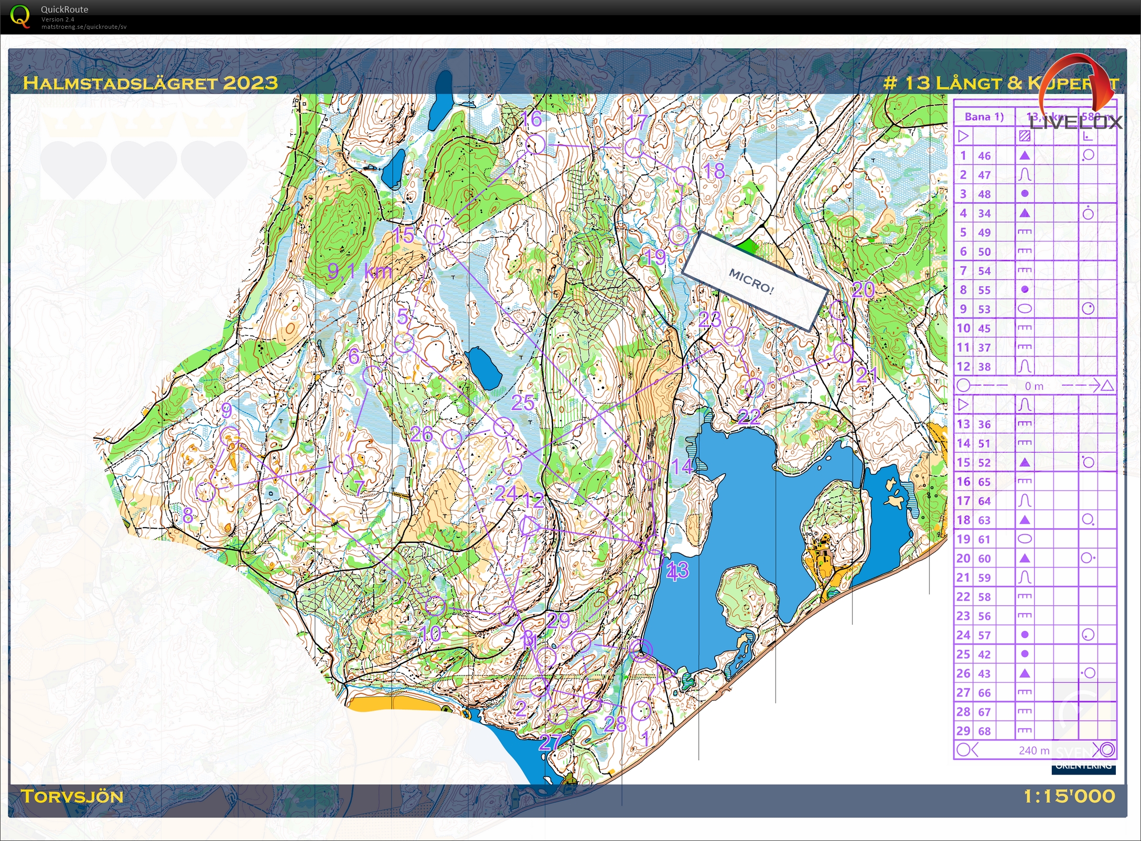
Task: Click the cliff symbol in row 5 49
Action: (1024, 232)
